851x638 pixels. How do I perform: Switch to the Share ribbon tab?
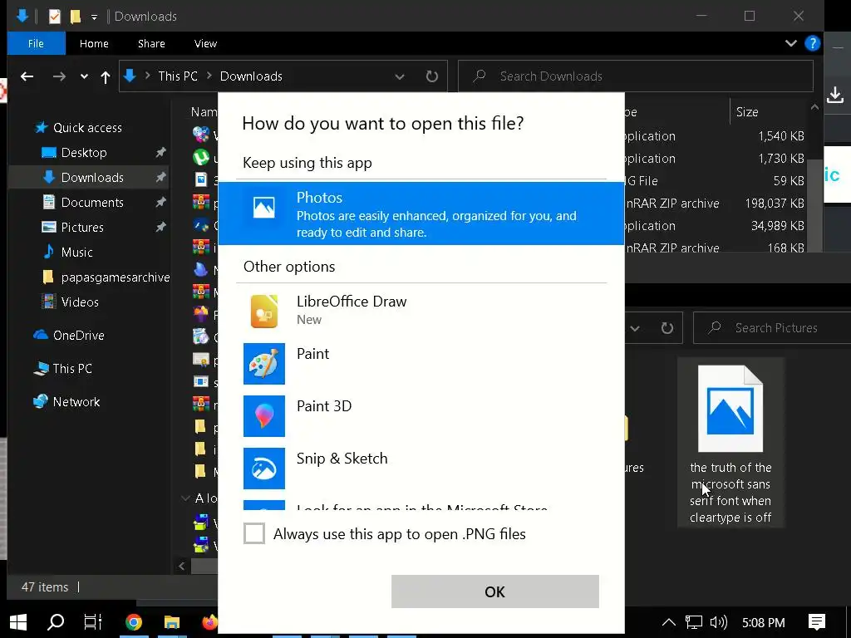click(151, 43)
